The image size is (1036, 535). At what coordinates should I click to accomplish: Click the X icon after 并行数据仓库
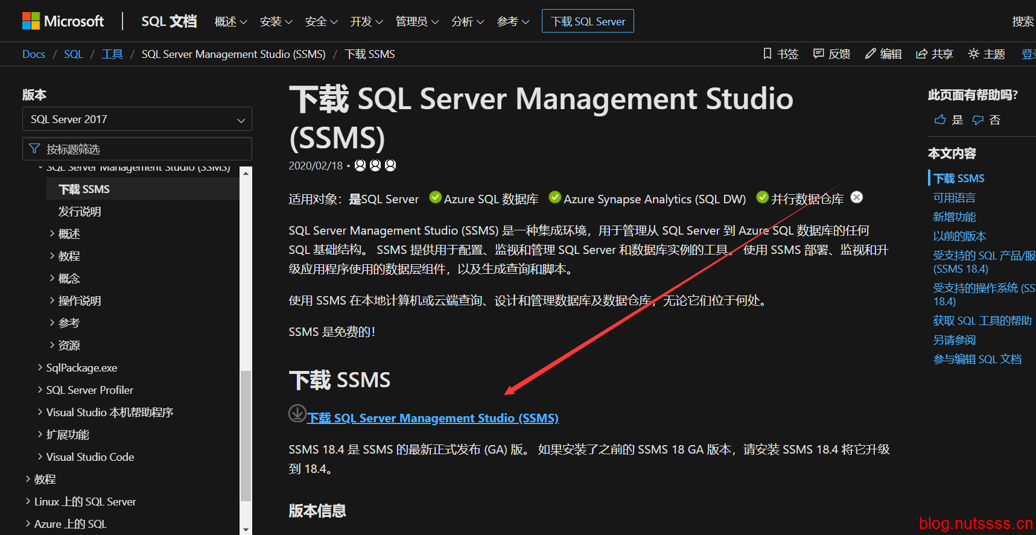pos(857,197)
